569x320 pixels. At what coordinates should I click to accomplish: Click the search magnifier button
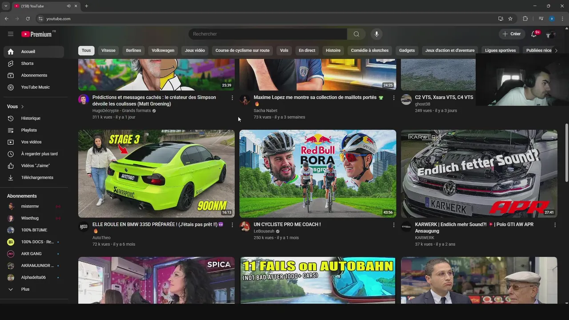point(357,34)
